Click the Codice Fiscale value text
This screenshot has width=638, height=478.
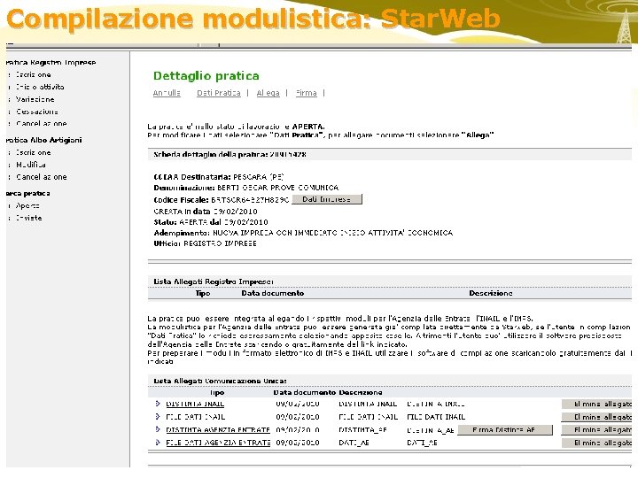click(250, 200)
